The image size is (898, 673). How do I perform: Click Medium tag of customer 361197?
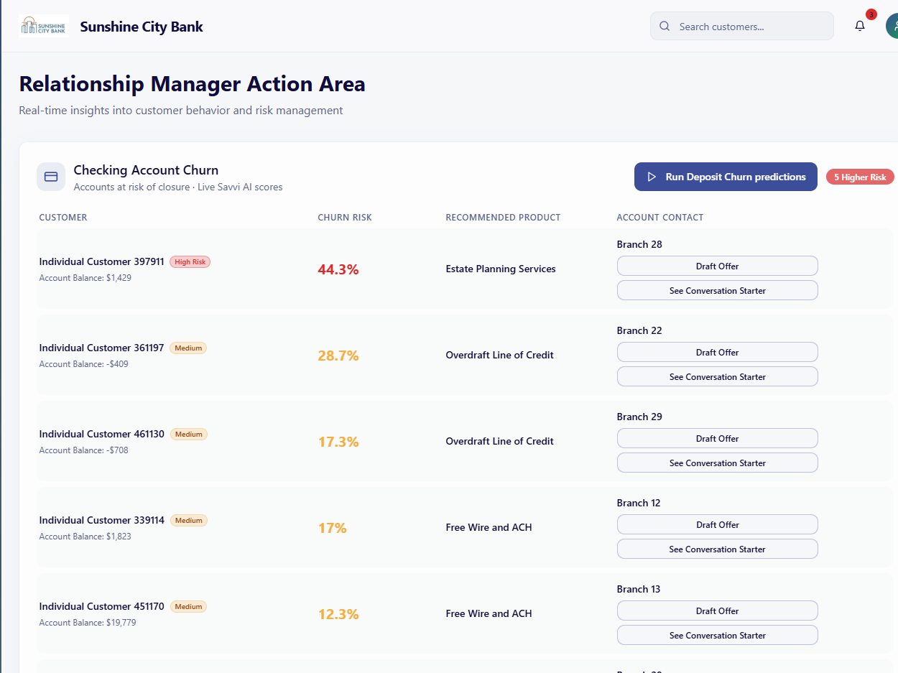point(188,348)
